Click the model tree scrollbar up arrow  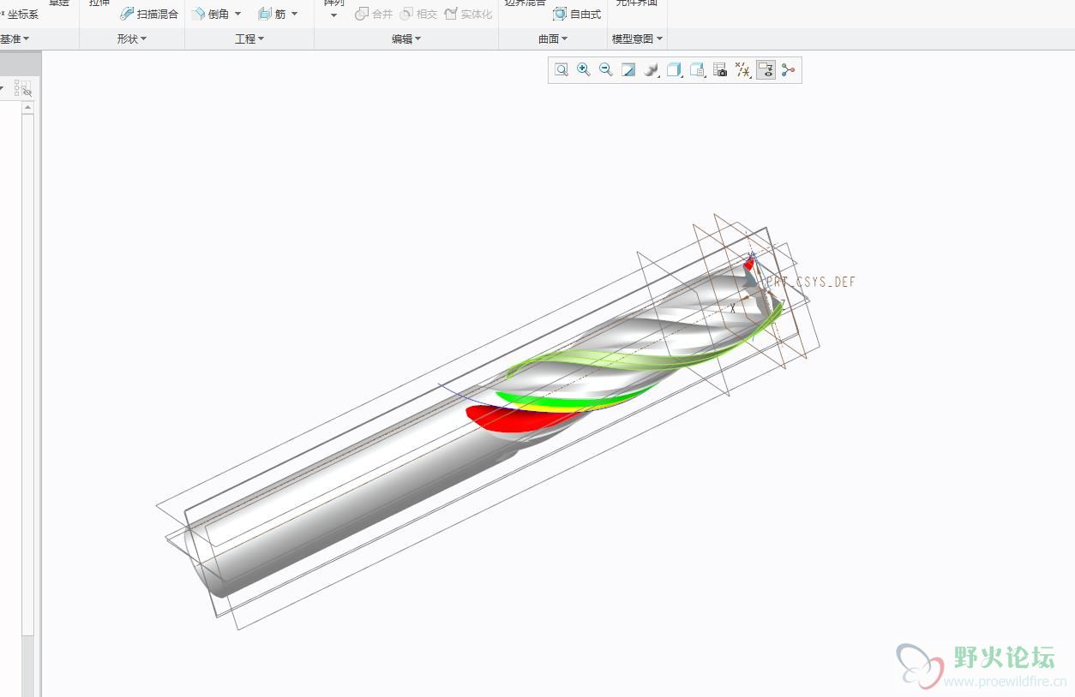pyautogui.click(x=27, y=107)
